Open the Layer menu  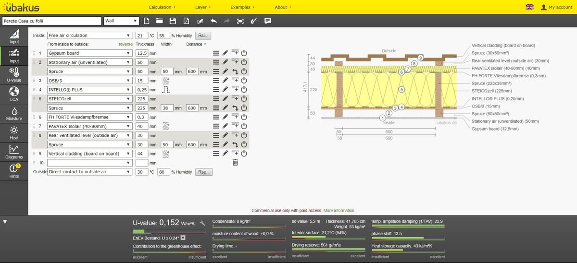click(x=203, y=7)
